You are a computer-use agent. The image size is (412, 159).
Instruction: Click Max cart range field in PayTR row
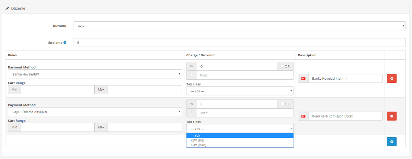click(x=145, y=127)
